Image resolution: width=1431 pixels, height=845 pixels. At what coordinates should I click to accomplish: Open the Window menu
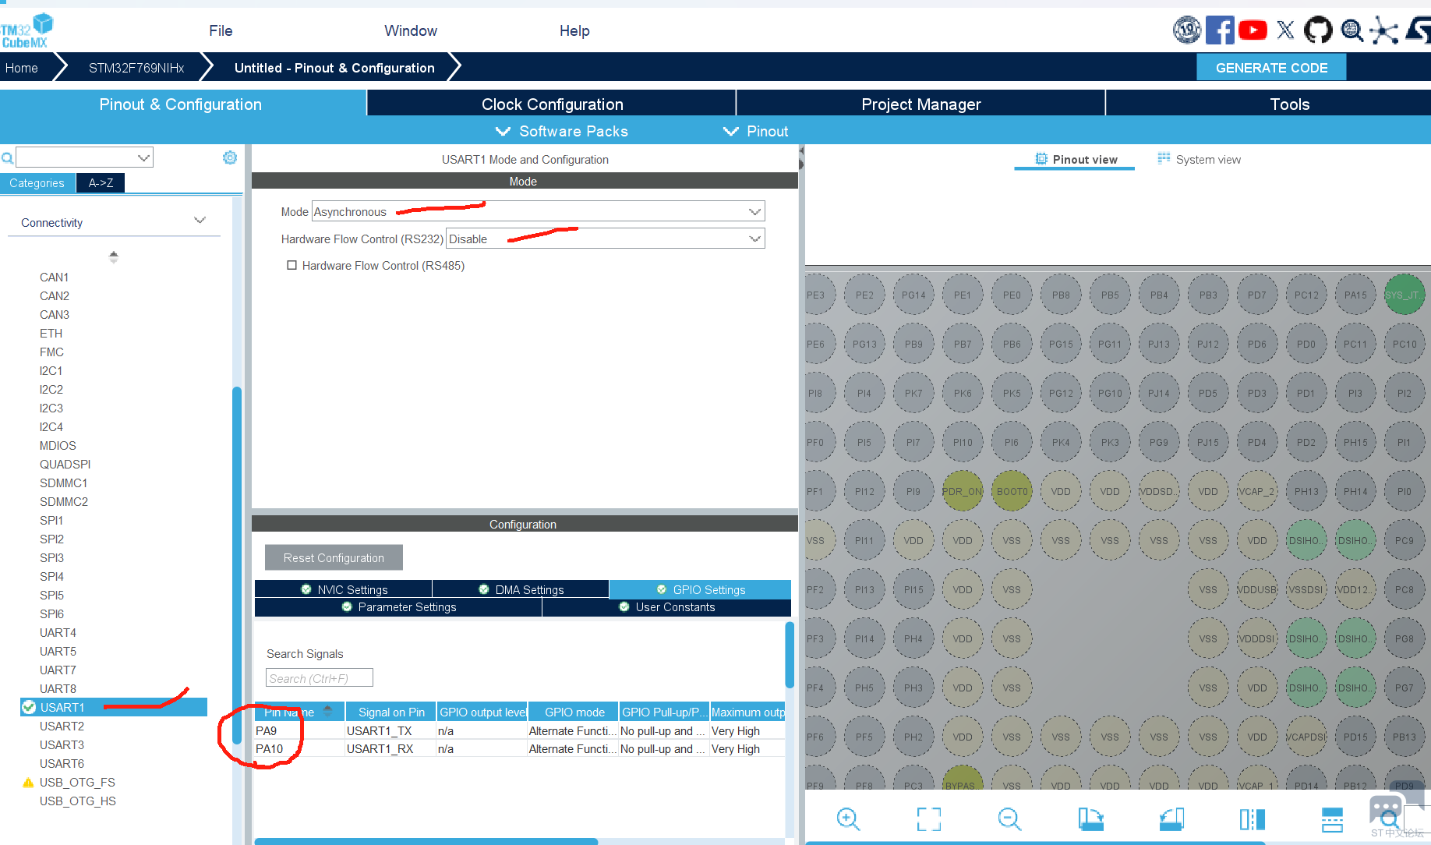(411, 30)
